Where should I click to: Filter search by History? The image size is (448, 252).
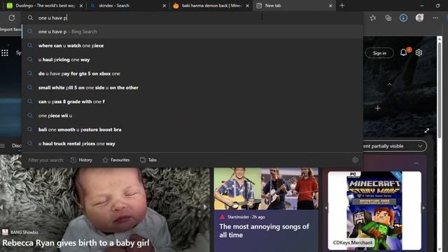click(x=81, y=160)
